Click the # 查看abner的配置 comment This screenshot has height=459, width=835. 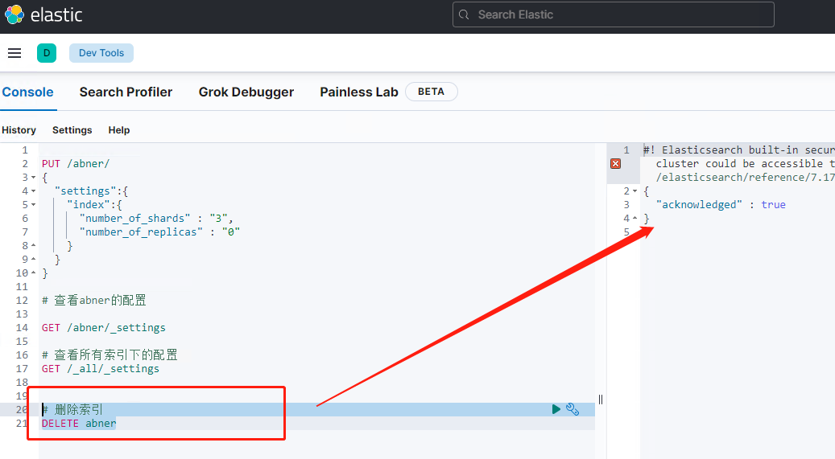point(94,300)
